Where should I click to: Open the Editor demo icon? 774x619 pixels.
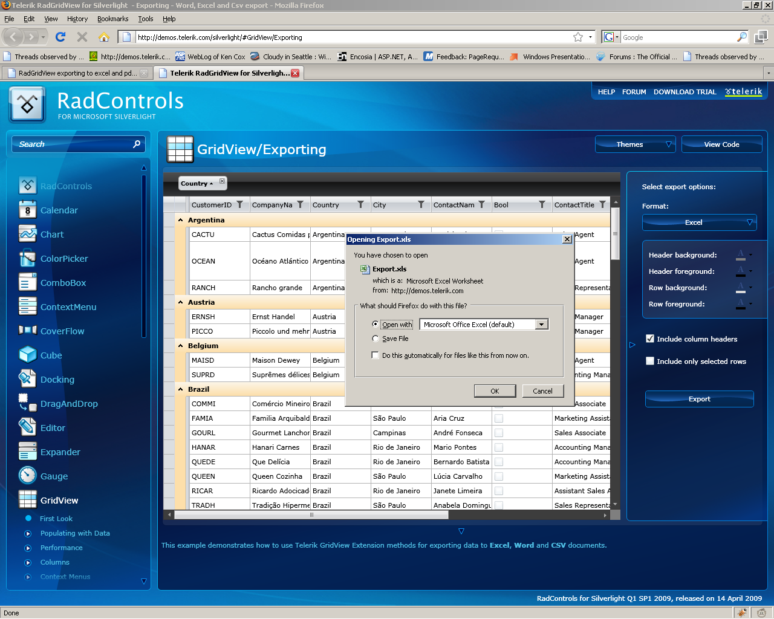pyautogui.click(x=27, y=427)
